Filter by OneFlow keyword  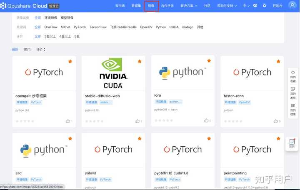pyautogui.click(x=51, y=27)
